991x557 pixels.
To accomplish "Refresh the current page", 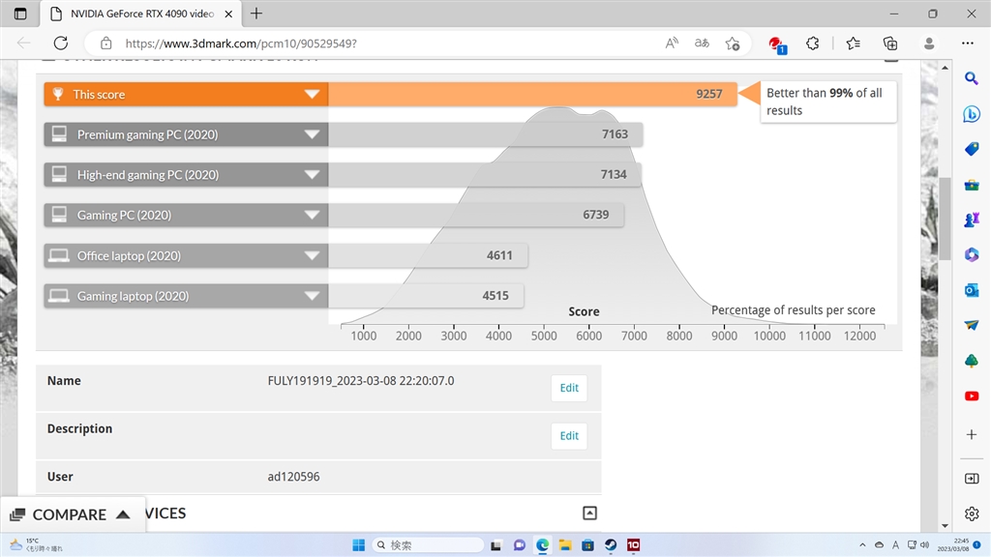I will pos(61,43).
